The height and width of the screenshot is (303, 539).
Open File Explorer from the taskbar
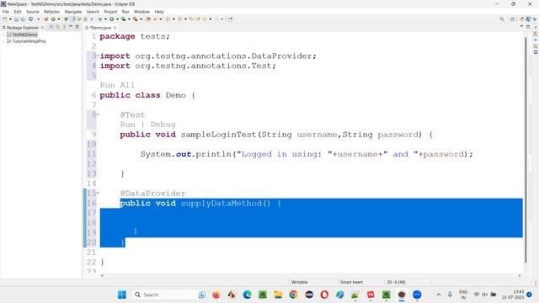coord(278,295)
